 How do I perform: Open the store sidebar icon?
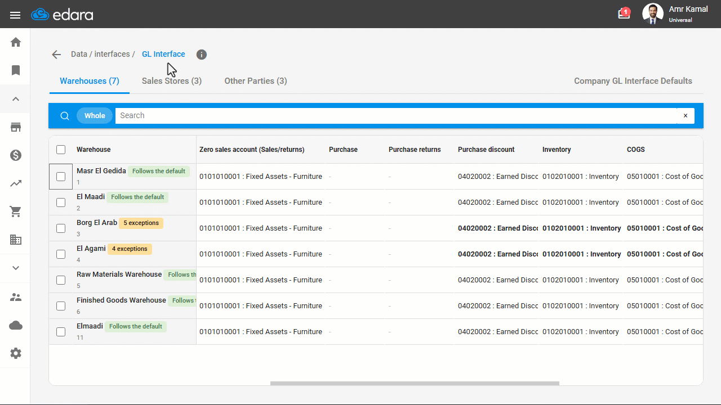point(16,127)
